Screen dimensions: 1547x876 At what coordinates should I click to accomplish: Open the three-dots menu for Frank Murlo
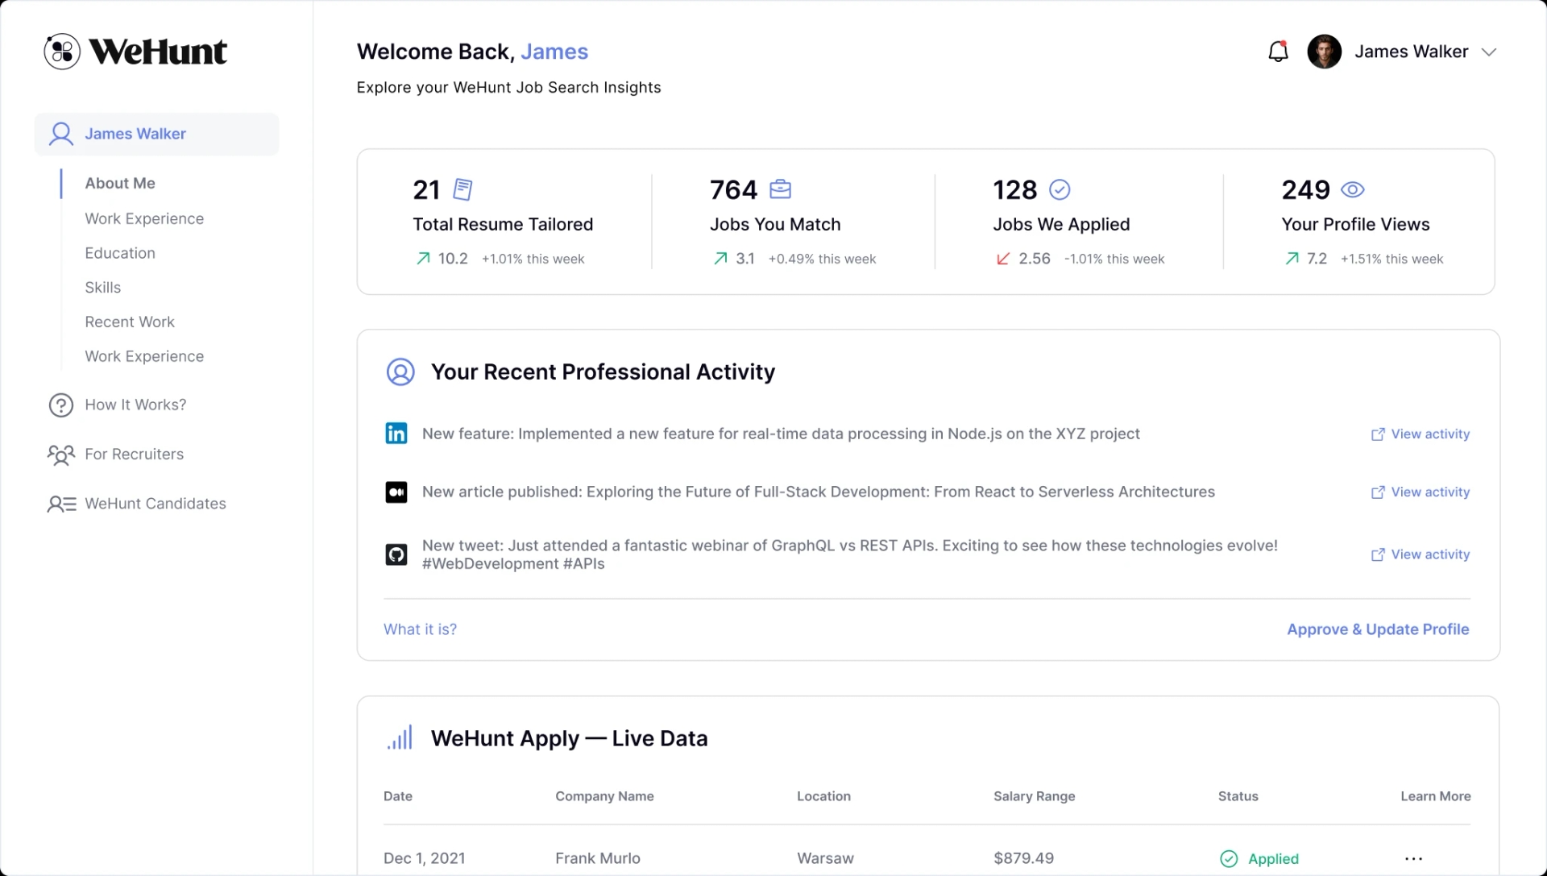coord(1413,859)
